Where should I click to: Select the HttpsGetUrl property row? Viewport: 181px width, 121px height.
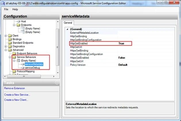coord(120,61)
